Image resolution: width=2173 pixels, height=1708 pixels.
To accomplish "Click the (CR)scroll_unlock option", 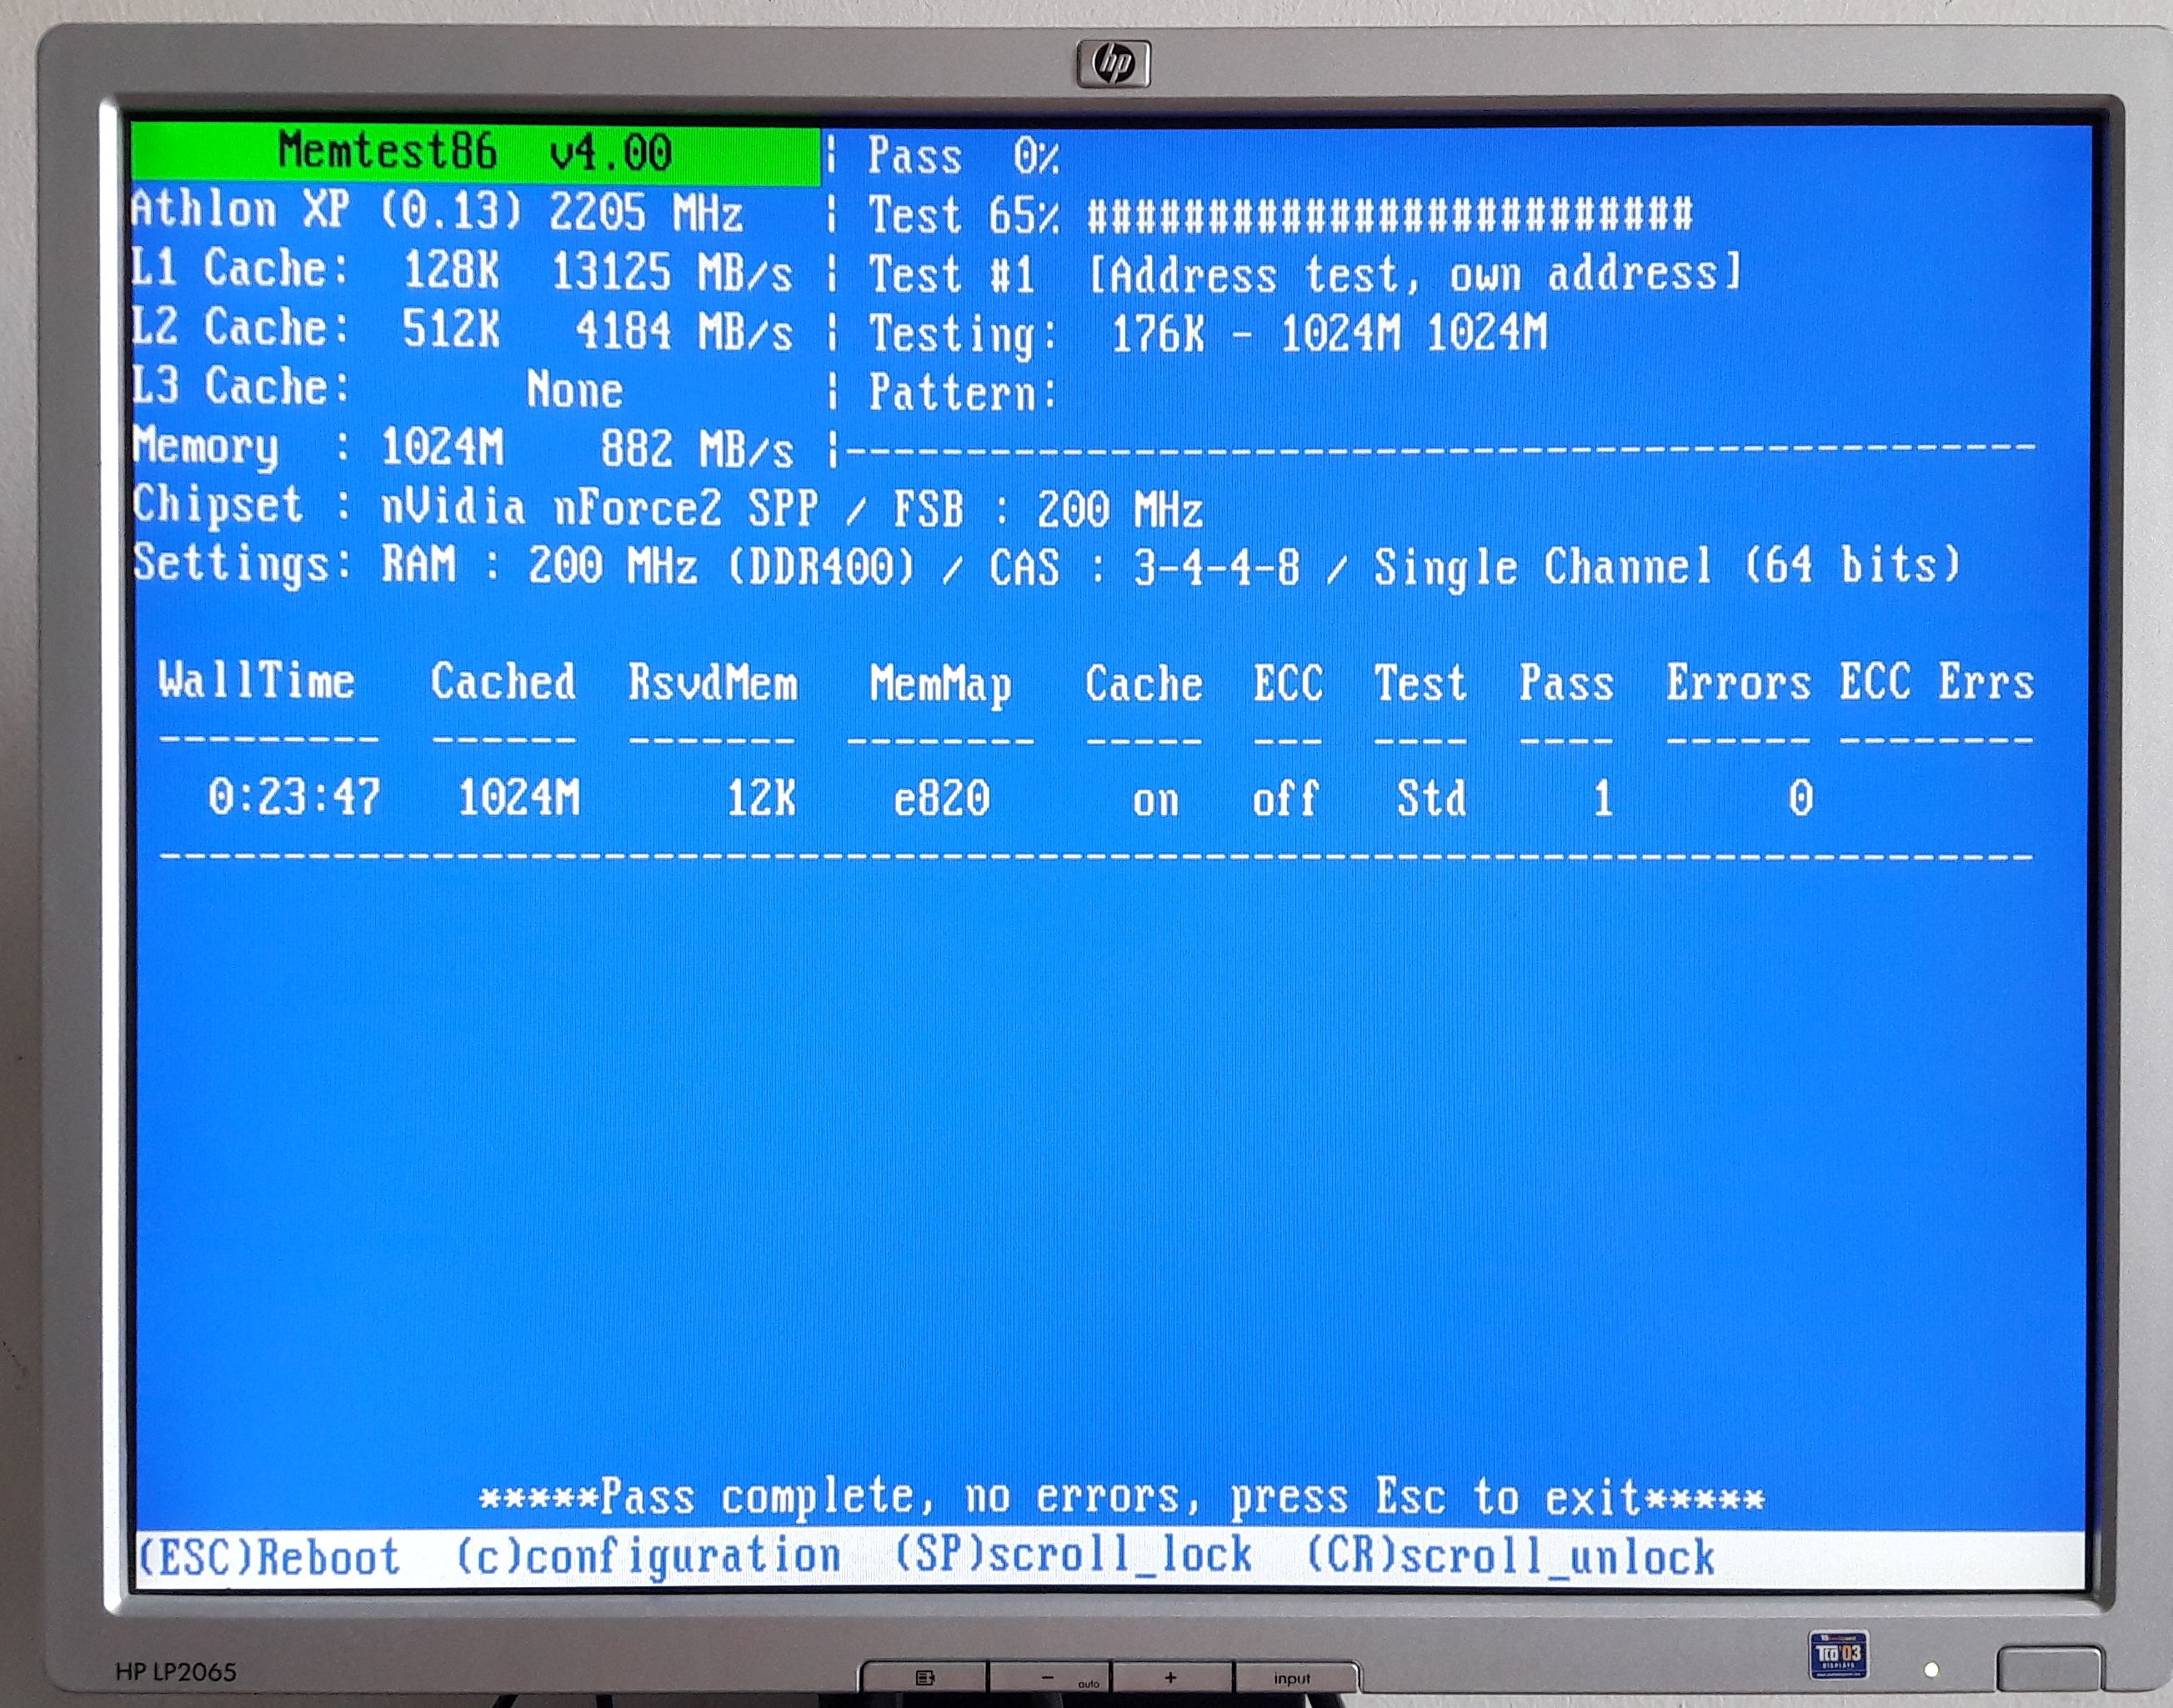I will (1510, 1558).
